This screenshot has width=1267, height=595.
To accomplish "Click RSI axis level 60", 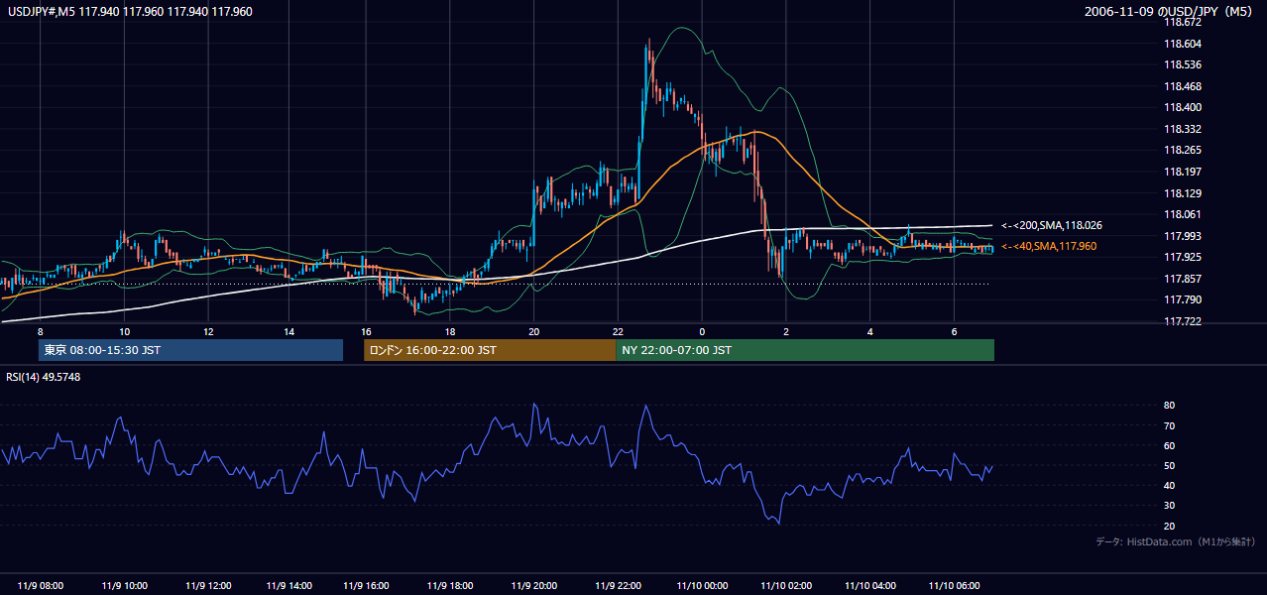I will (1170, 445).
